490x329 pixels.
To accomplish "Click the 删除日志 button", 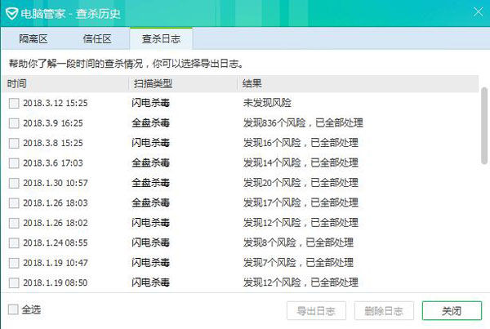I will coord(384,311).
